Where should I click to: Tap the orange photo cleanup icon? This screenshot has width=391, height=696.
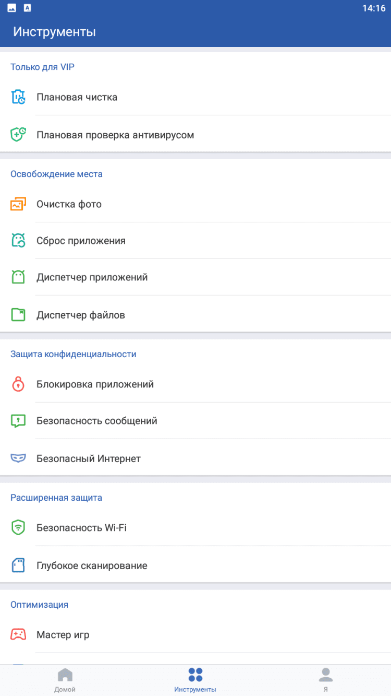(x=18, y=204)
